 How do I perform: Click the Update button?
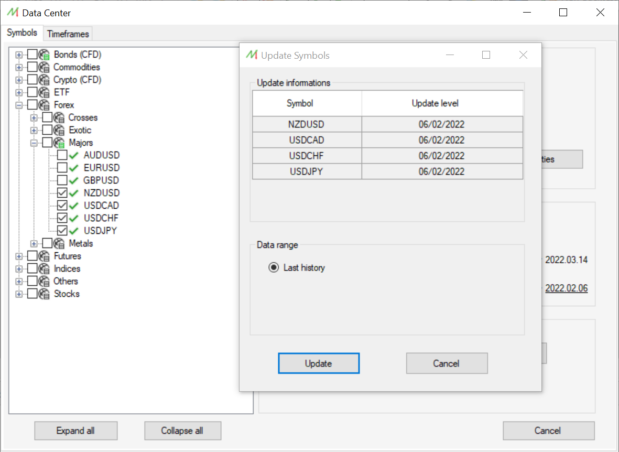click(x=319, y=363)
